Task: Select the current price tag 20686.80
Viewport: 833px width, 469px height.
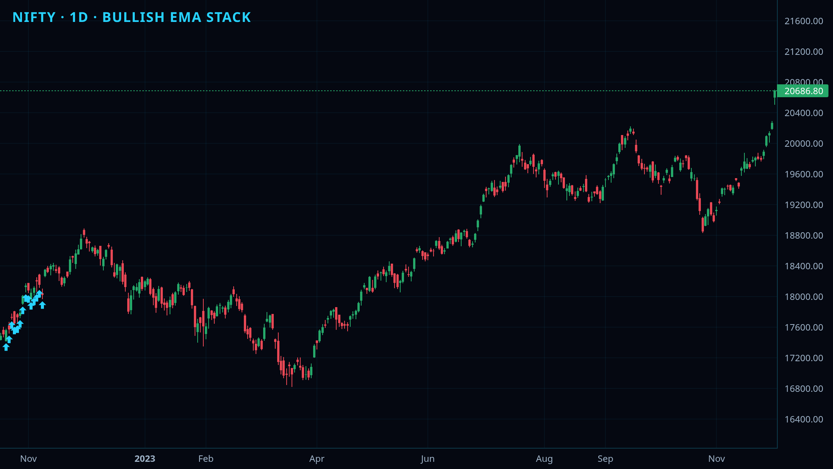Action: [x=803, y=91]
